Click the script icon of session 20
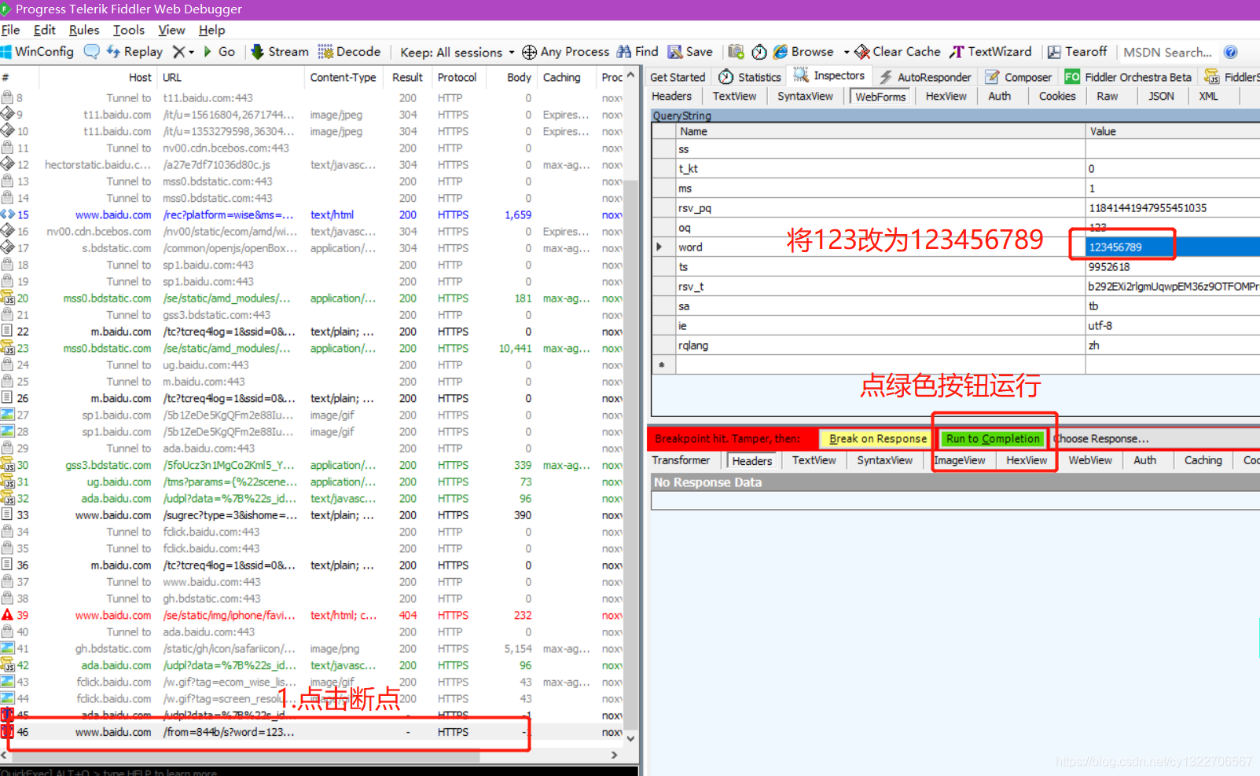 8,298
